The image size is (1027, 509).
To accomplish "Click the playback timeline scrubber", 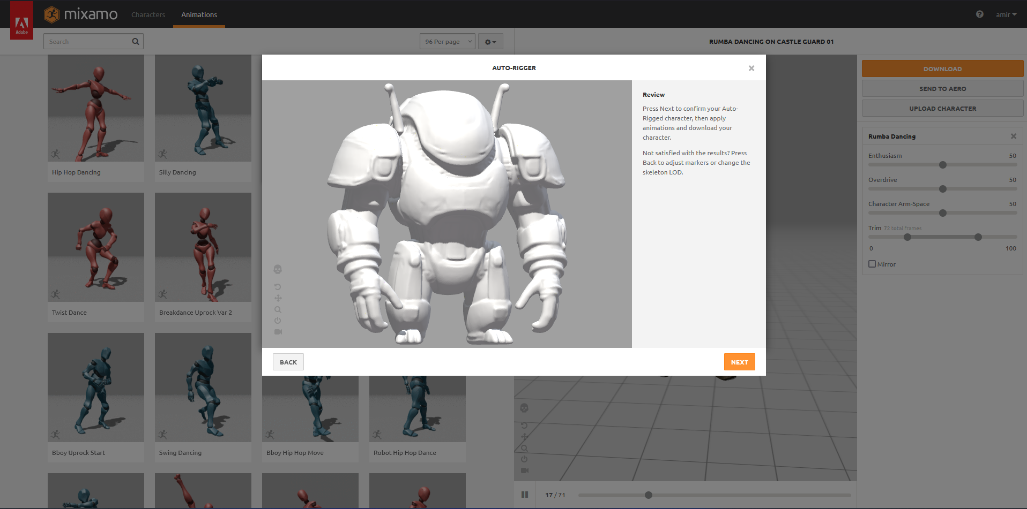I will coord(649,495).
